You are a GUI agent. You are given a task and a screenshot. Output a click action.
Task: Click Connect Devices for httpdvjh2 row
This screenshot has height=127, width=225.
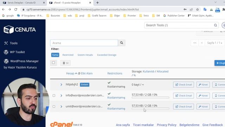point(219,85)
